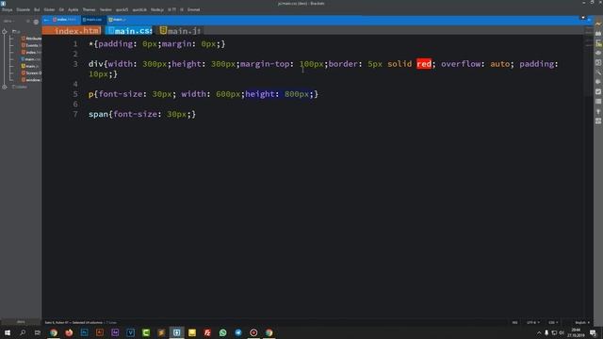Image resolution: width=603 pixels, height=339 pixels.
Task: Open UTF-8 encoding dropdown in status bar
Action: [x=533, y=322]
